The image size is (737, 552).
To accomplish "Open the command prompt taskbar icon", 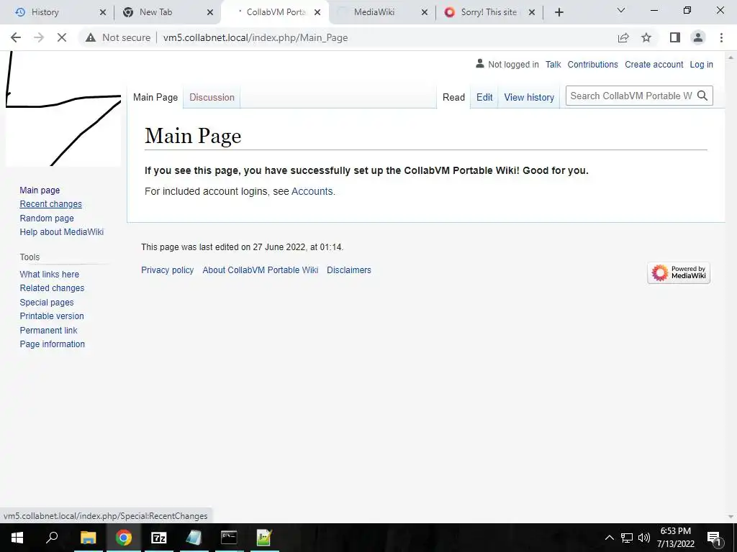I will [x=229, y=538].
